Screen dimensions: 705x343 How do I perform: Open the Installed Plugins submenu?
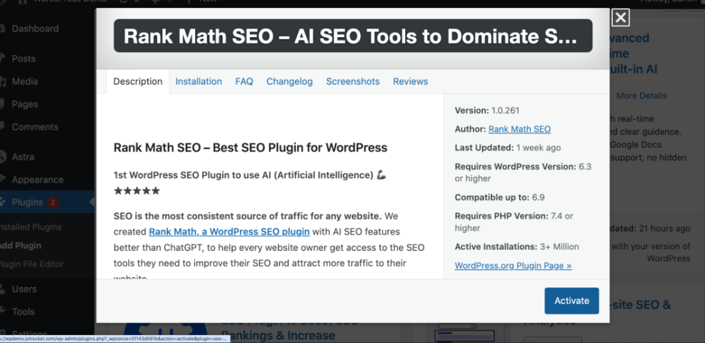click(x=31, y=227)
